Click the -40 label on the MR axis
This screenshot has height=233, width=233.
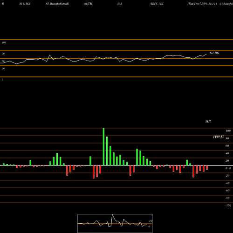227,183
